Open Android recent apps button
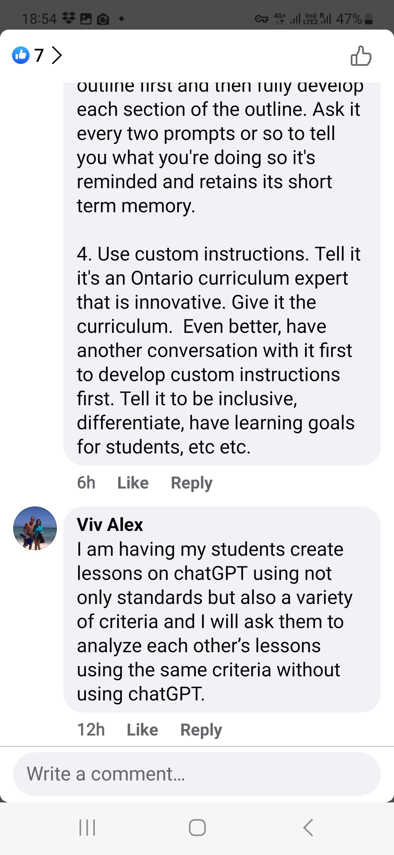The image size is (394, 855). pyautogui.click(x=87, y=828)
